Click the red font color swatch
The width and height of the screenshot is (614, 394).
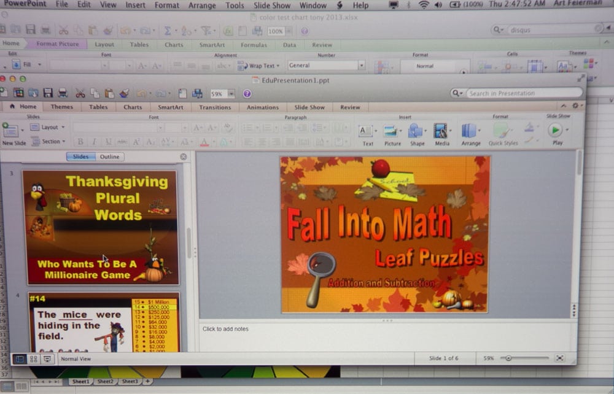[x=204, y=142]
